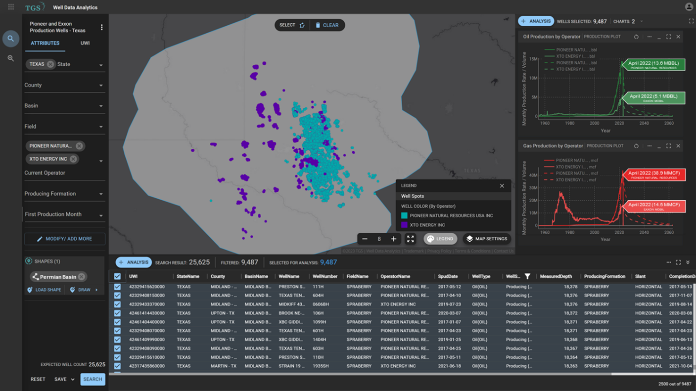Expand the First Production Month dropdown
Image resolution: width=696 pixels, height=391 pixels.
click(x=101, y=216)
